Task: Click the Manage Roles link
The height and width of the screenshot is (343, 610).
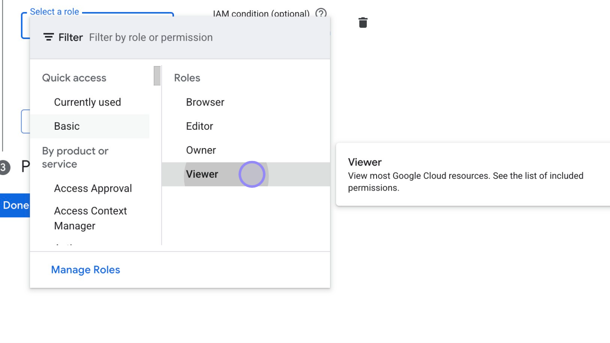Action: point(85,270)
